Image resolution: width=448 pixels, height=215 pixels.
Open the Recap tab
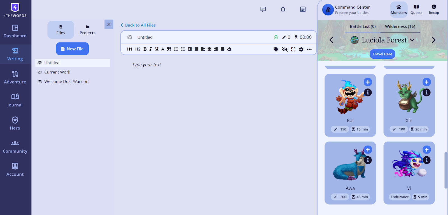click(434, 10)
